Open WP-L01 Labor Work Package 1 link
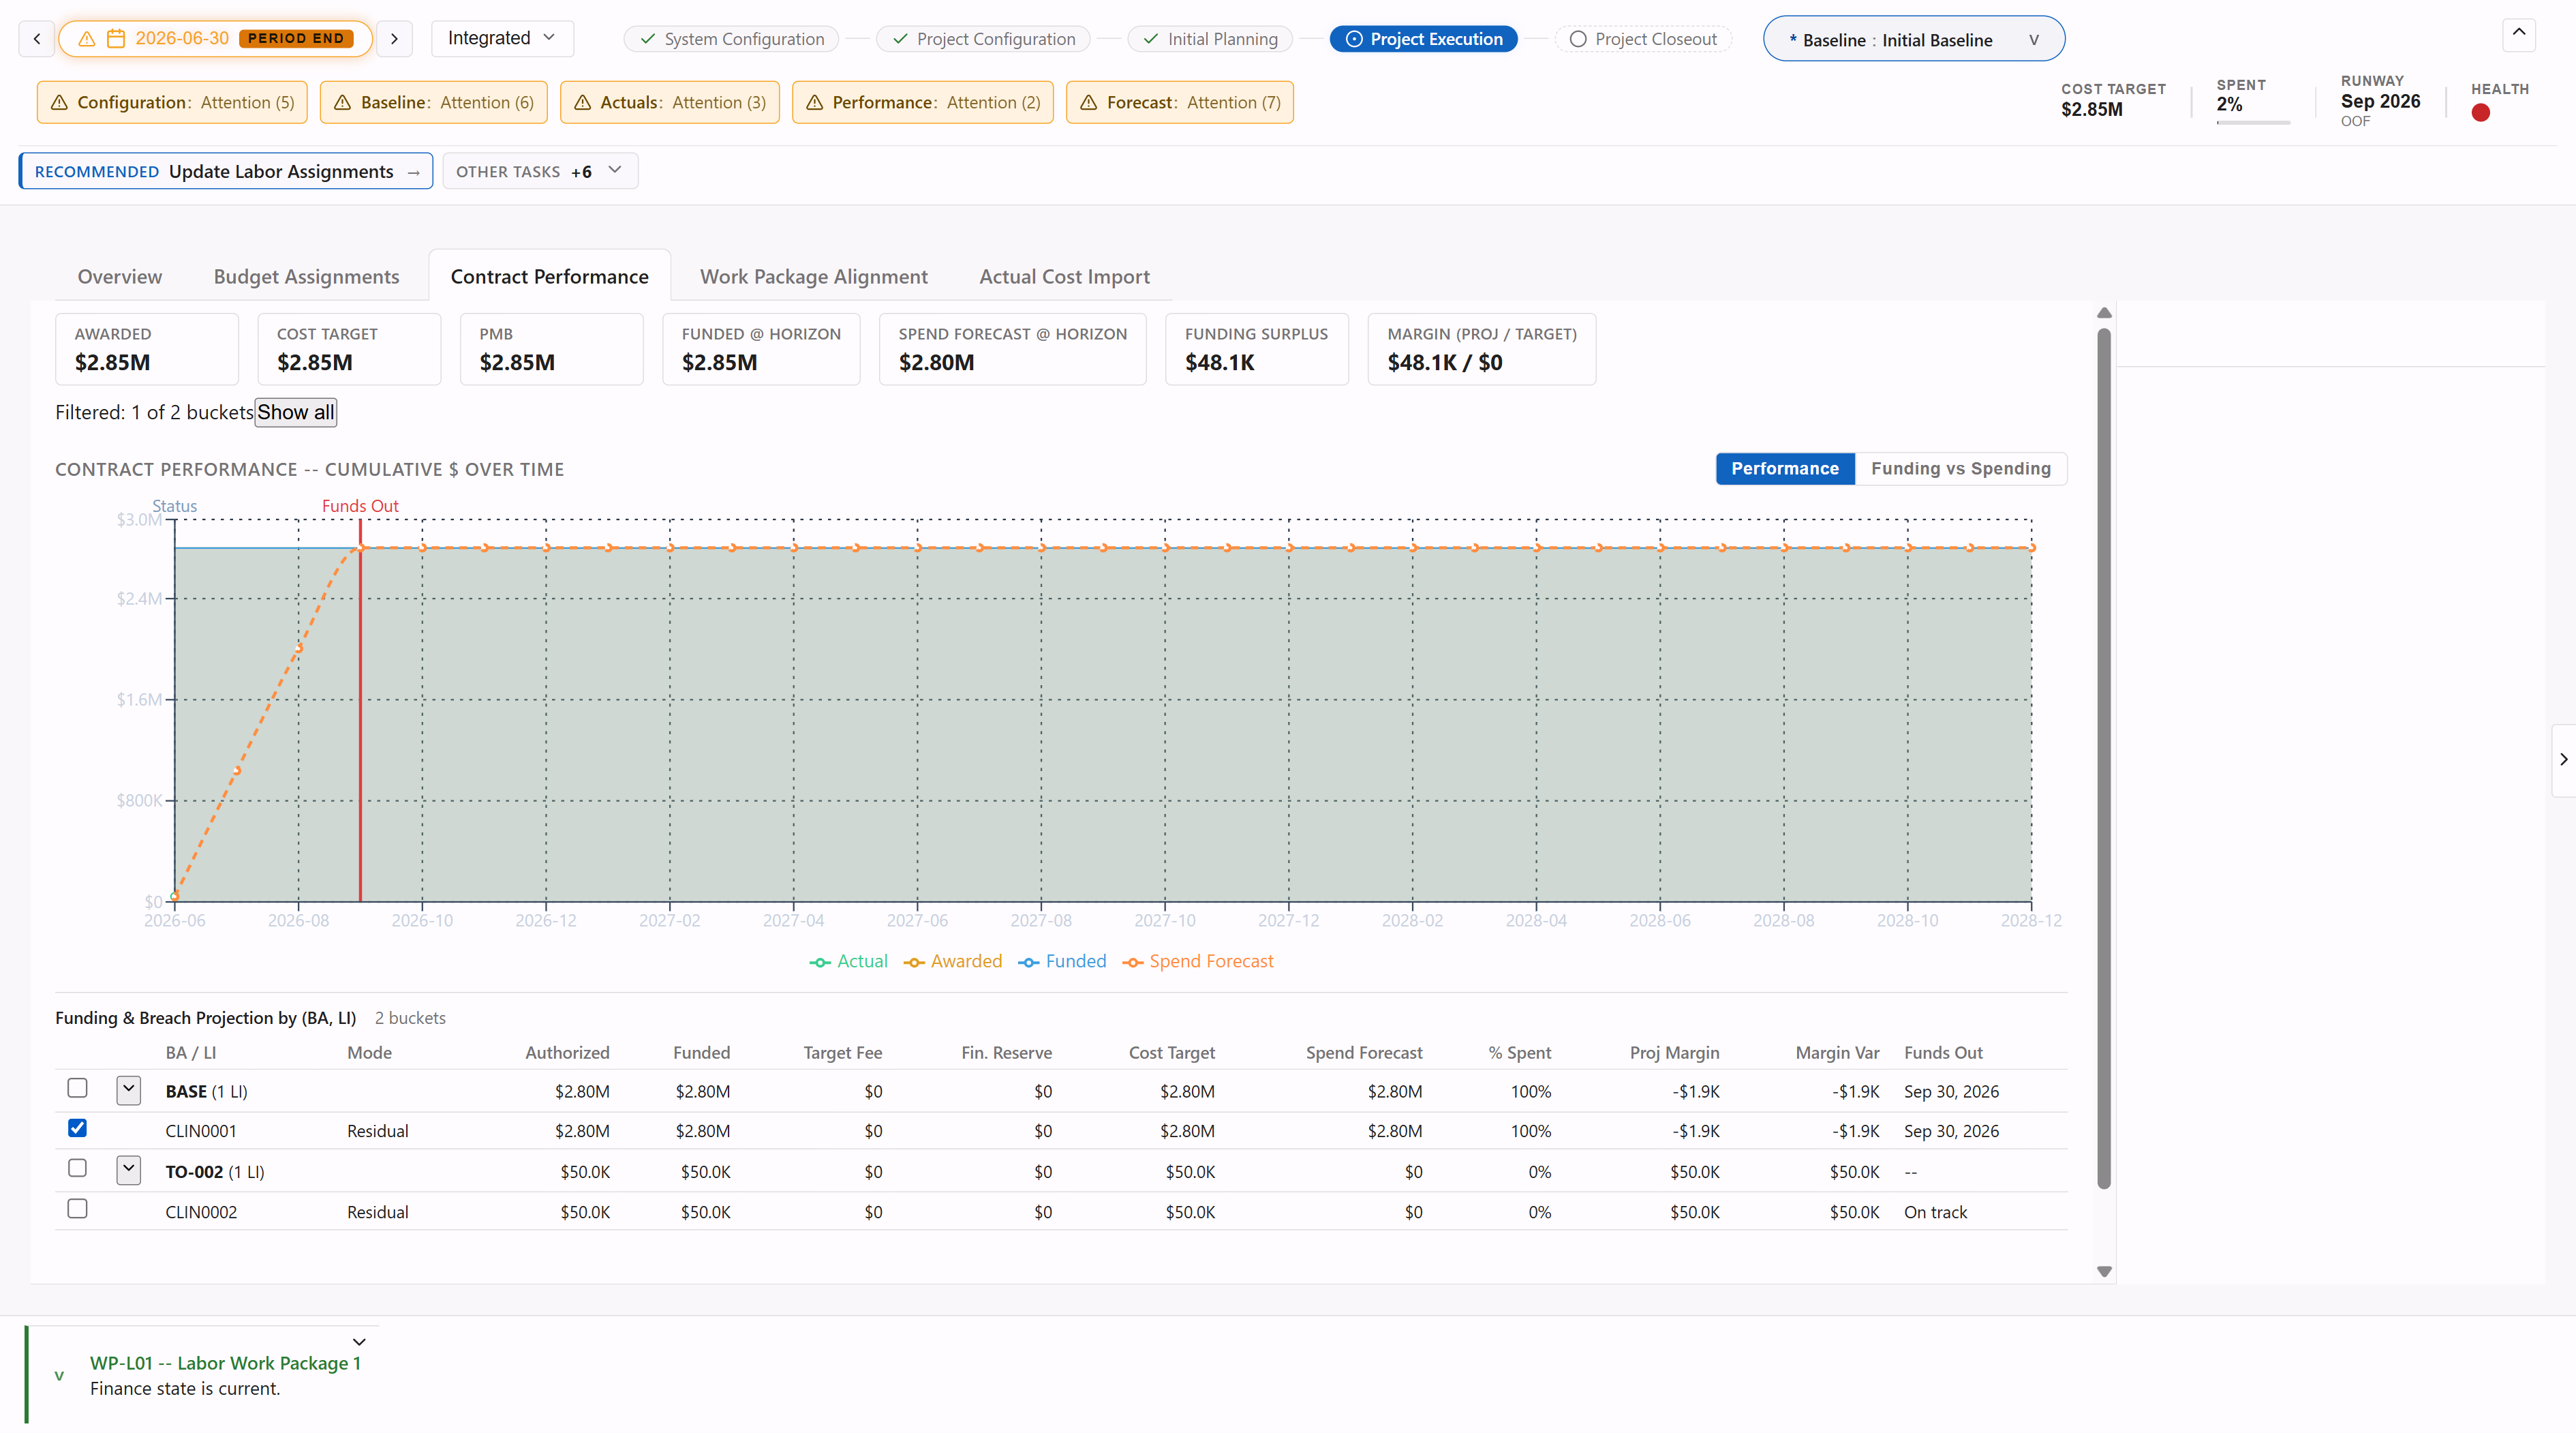The width and height of the screenshot is (2576, 1433). point(225,1363)
